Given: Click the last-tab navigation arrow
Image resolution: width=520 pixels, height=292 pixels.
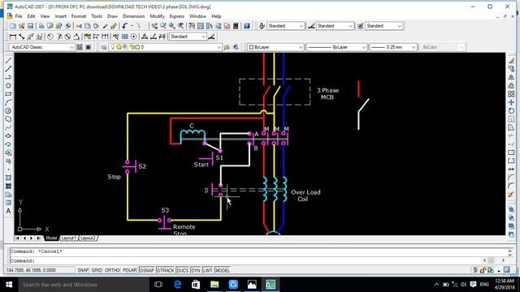Looking at the screenshot, I should click(x=38, y=238).
